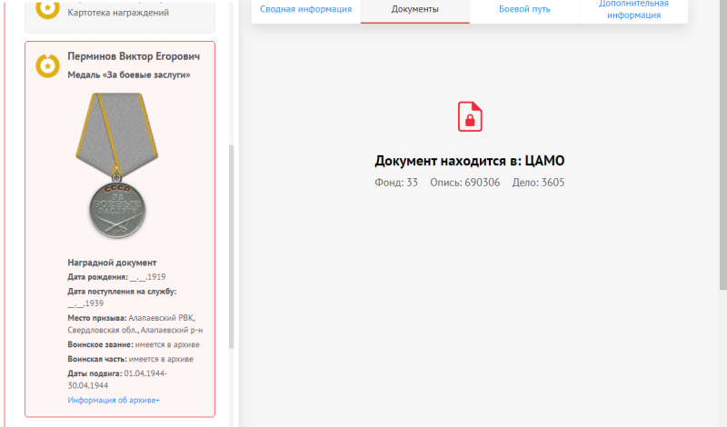Click the name Перминов Виктор Егорович
This screenshot has width=727, height=427.
point(134,56)
